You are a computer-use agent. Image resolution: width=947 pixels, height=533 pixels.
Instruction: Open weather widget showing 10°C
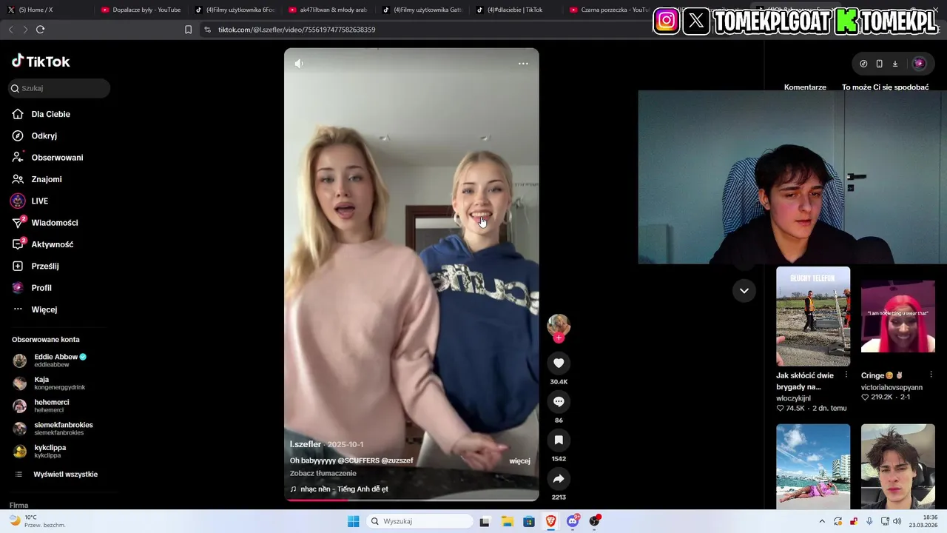tap(36, 521)
